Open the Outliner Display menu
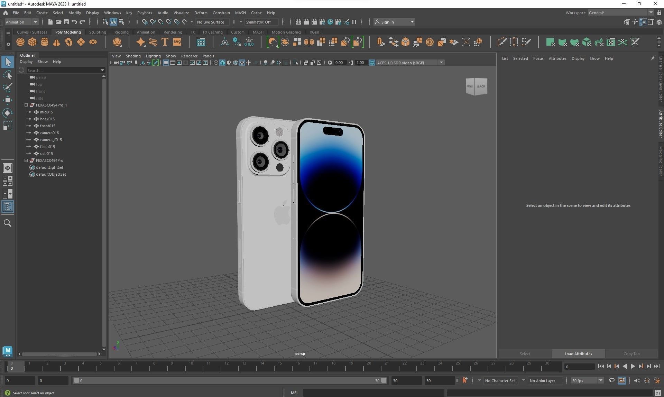This screenshot has height=397, width=664. [x=26, y=62]
